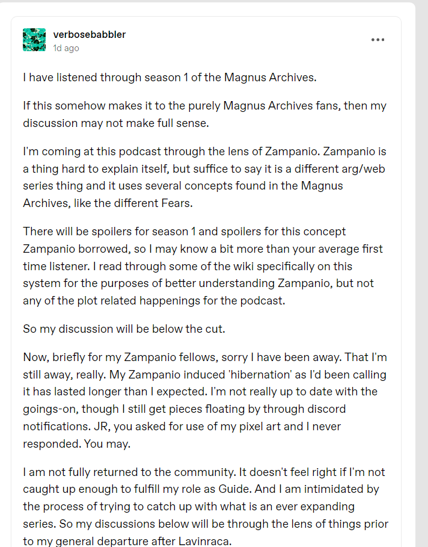The image size is (428, 547).
Task: Open the verbosebabbler blog username link
Action: tap(89, 34)
